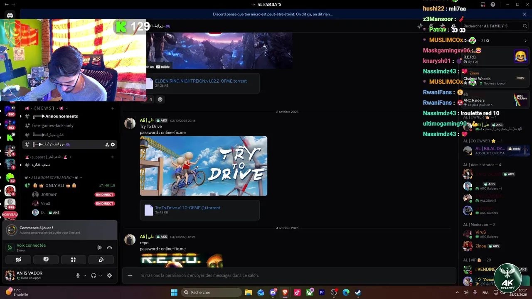Viewport: 532px width, 299px height.
Task: Open Steam from taskbar
Action: pyautogui.click(x=358, y=292)
